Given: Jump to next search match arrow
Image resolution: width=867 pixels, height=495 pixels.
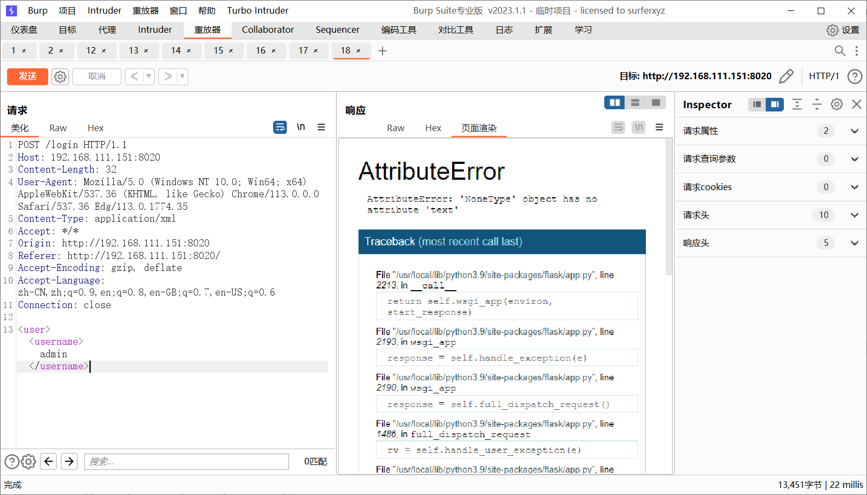Looking at the screenshot, I should [69, 462].
